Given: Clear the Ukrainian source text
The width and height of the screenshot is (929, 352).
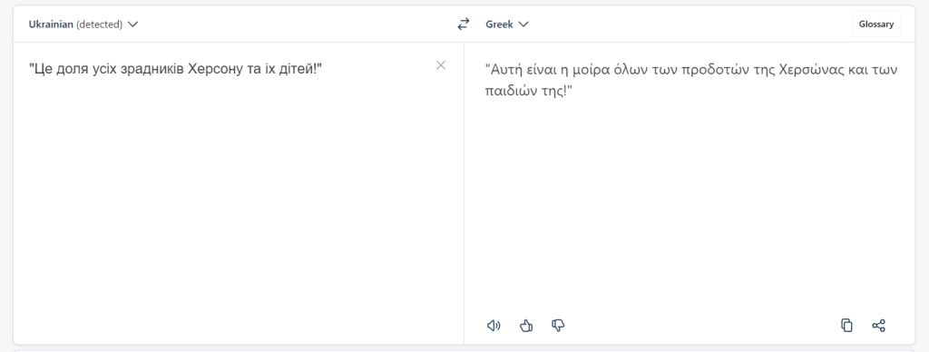Looking at the screenshot, I should (441, 65).
